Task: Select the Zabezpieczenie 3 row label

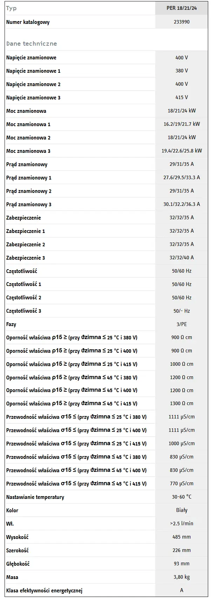Action: point(26,258)
